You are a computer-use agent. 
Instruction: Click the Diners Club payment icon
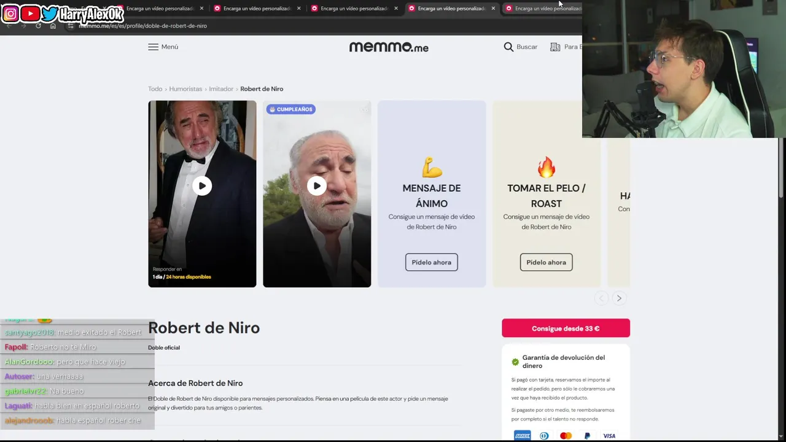click(544, 436)
